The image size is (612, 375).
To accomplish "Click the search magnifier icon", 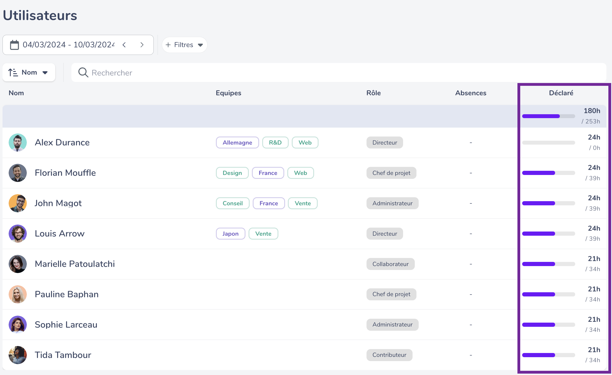I will 83,72.
